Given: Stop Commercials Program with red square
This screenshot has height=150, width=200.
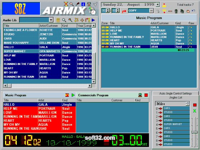Looking at the screenshot, I should pyautogui.click(x=146, y=95).
